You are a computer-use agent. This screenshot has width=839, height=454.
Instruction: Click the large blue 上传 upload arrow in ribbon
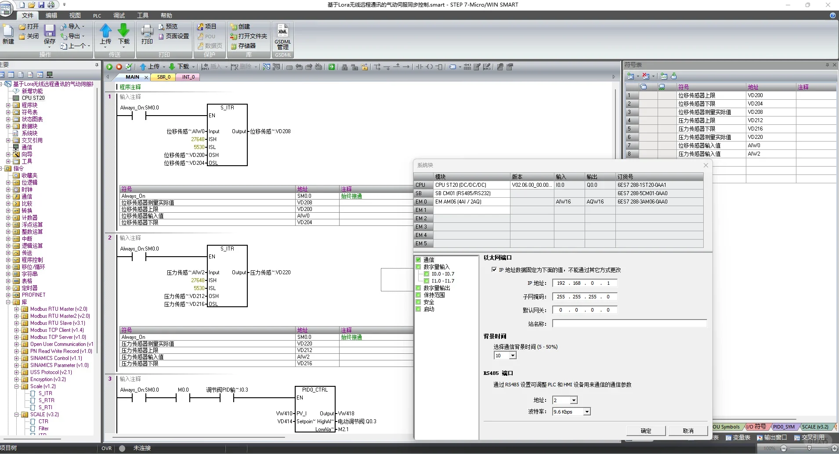point(105,30)
